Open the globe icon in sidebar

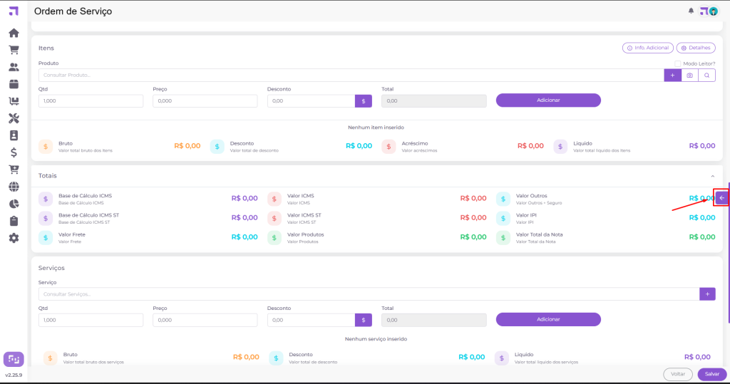14,187
